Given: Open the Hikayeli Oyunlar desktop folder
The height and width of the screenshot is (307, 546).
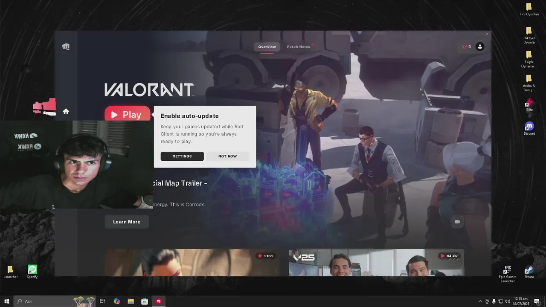Looking at the screenshot, I should 529,35.
